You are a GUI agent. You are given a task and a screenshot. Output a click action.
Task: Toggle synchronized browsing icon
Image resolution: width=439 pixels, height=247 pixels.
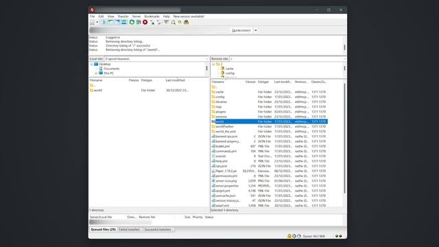point(180,23)
